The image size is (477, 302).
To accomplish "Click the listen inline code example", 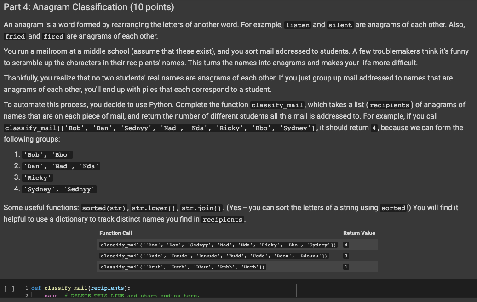I will point(298,25).
